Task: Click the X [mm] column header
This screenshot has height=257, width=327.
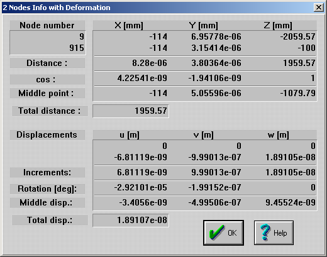Action: point(129,26)
